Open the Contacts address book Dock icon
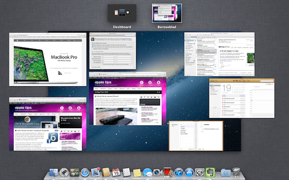Viewport: 289px width, 180px height. 106,172
